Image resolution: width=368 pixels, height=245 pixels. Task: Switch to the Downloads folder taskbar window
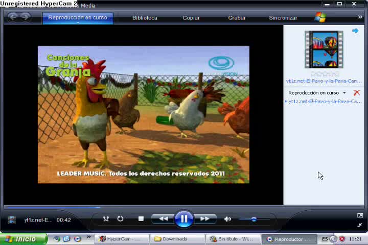tap(177, 239)
